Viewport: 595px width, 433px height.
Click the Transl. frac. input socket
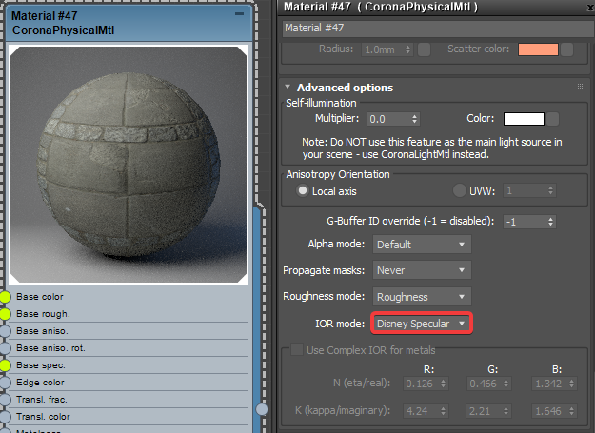point(5,400)
